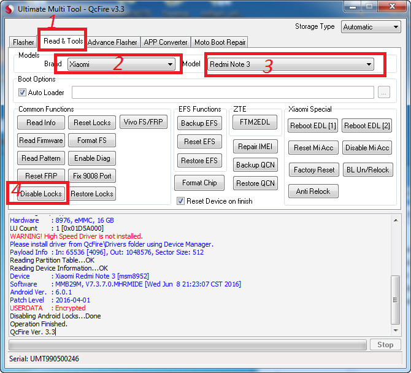Click the Read Info button
The height and width of the screenshot is (373, 411).
click(x=41, y=123)
